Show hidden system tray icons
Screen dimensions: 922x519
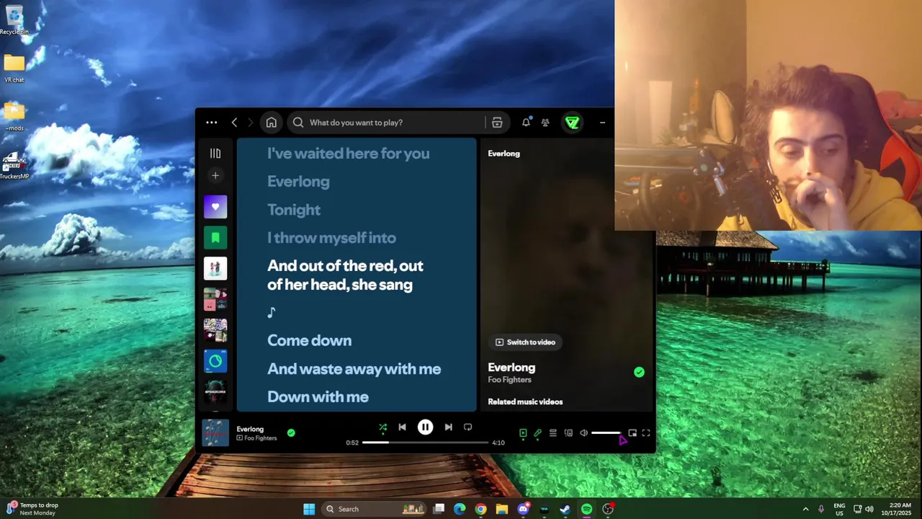click(x=805, y=509)
